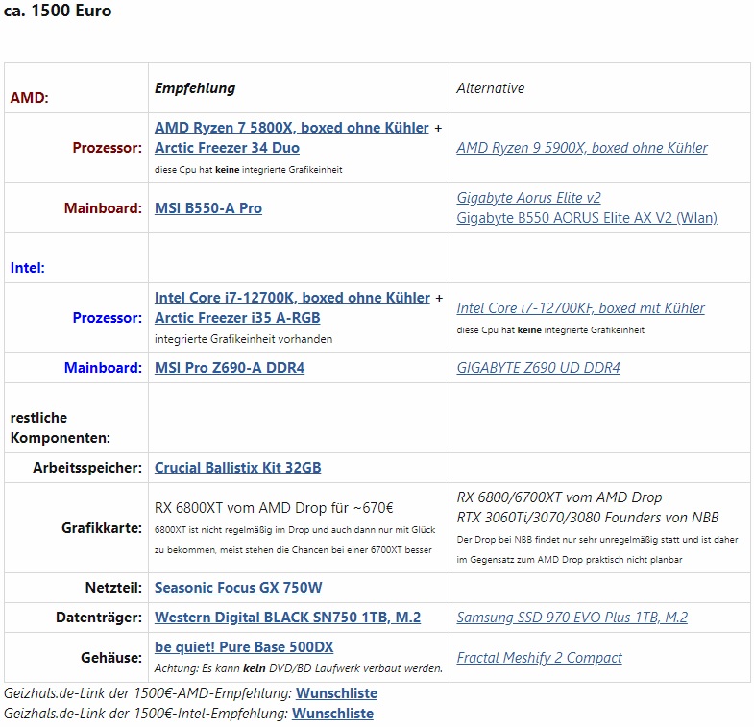
Task: Click the blue Intel 'Mainboard:' label
Action: point(103,369)
